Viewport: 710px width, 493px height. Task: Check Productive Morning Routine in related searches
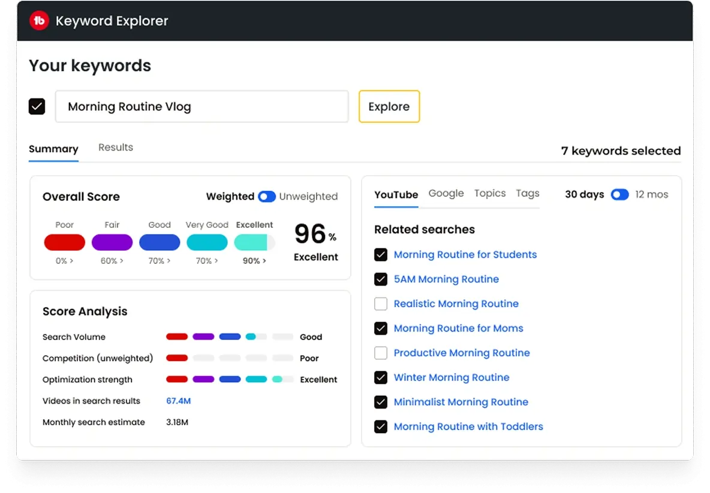381,353
